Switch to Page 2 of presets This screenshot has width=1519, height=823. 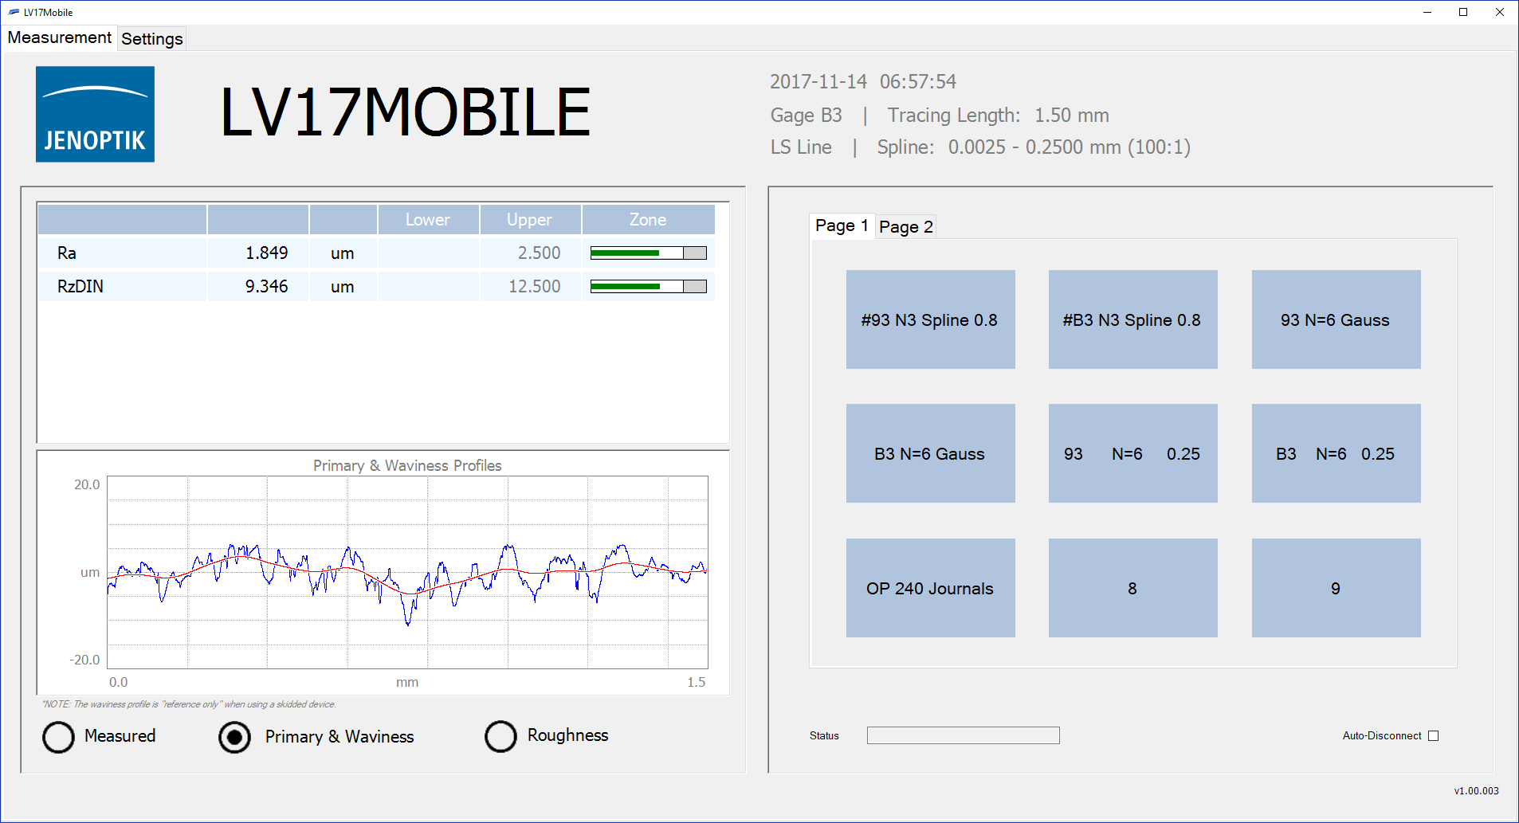pos(905,226)
